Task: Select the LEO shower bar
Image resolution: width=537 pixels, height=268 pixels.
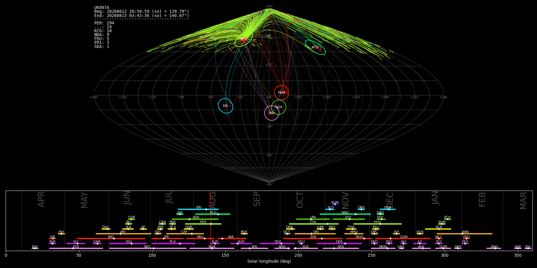Action: (x=349, y=219)
